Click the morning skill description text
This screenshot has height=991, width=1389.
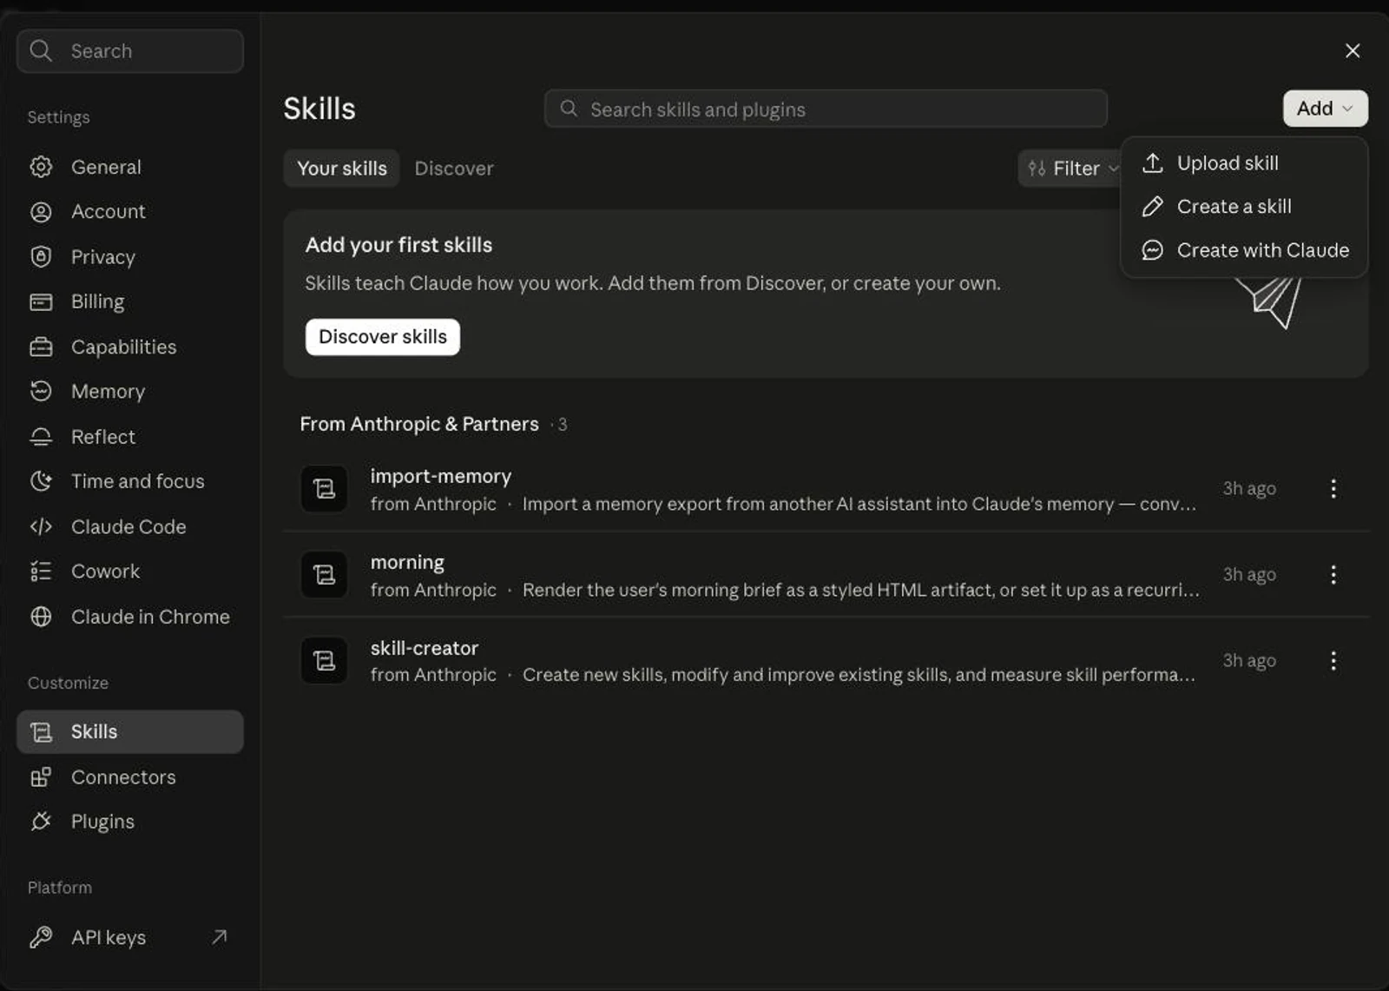tap(860, 590)
